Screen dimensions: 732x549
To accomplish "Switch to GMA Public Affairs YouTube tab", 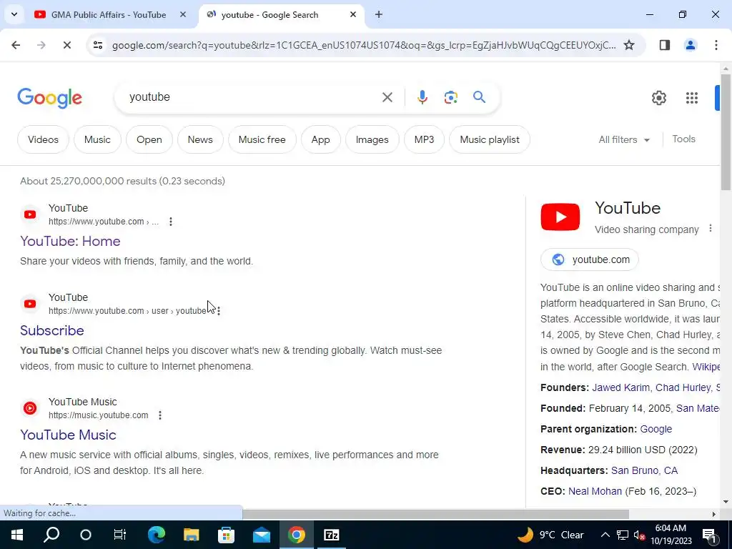I will point(109,14).
